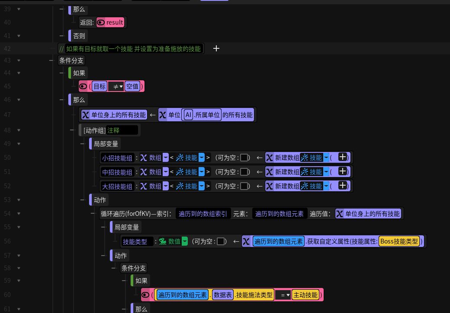The height and width of the screenshot is (313, 450).
Task: Click the 主动技能 value chip
Action: [305, 295]
